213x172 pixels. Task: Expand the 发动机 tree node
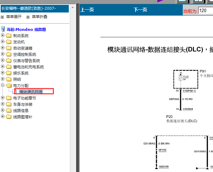coord(2,42)
